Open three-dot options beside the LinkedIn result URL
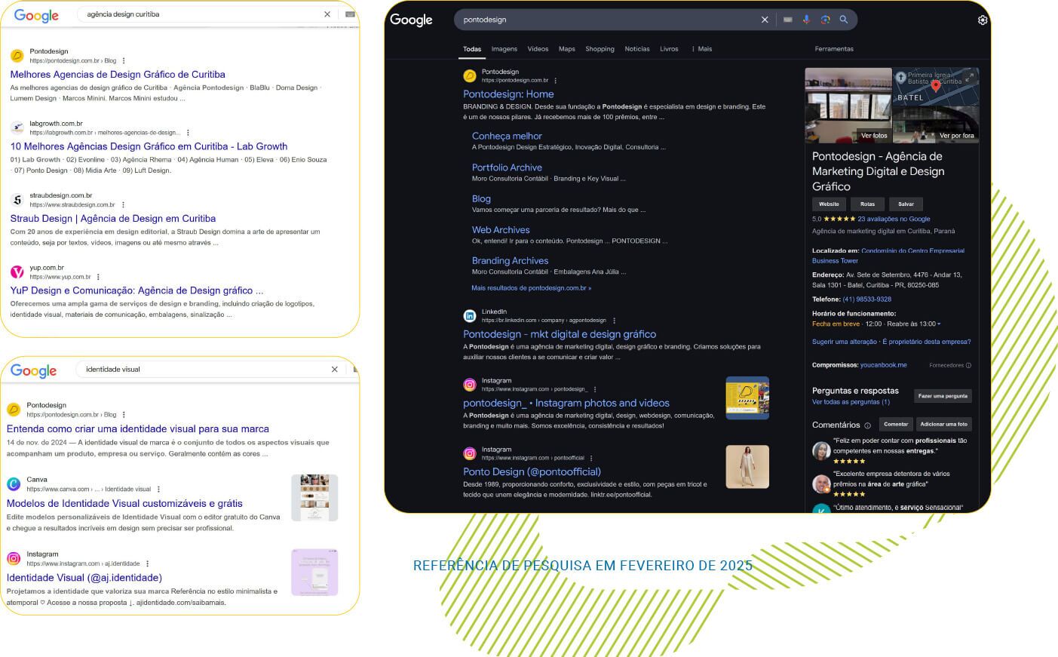The height and width of the screenshot is (657, 1058). [615, 321]
